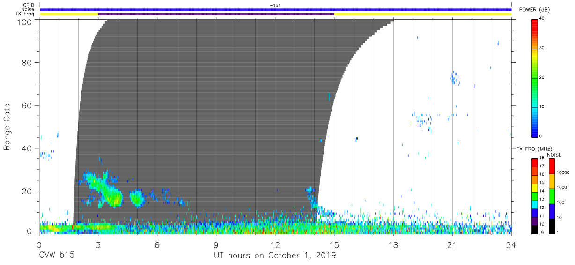The image size is (575, 265).
Task: Click the UT hours on October 1, 2019 title
Action: tap(275, 256)
